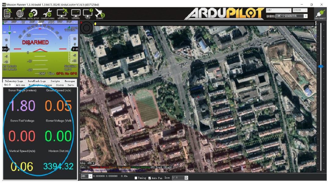The width and height of the screenshot is (329, 183).
Task: Click the Sonar Range value 1.80
Action: tap(22, 106)
